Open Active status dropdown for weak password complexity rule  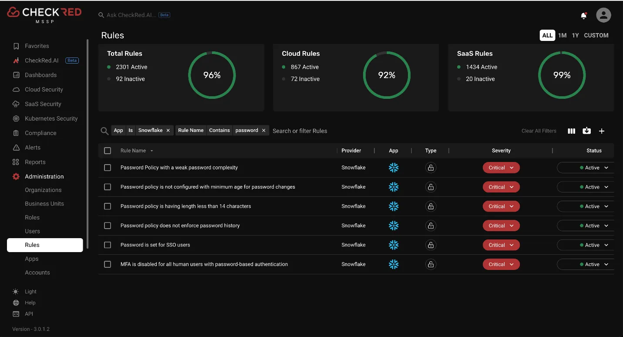tap(586, 168)
